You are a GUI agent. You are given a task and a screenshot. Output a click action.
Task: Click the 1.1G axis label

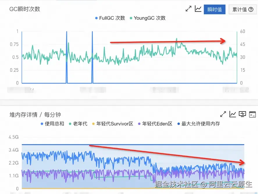14,176
